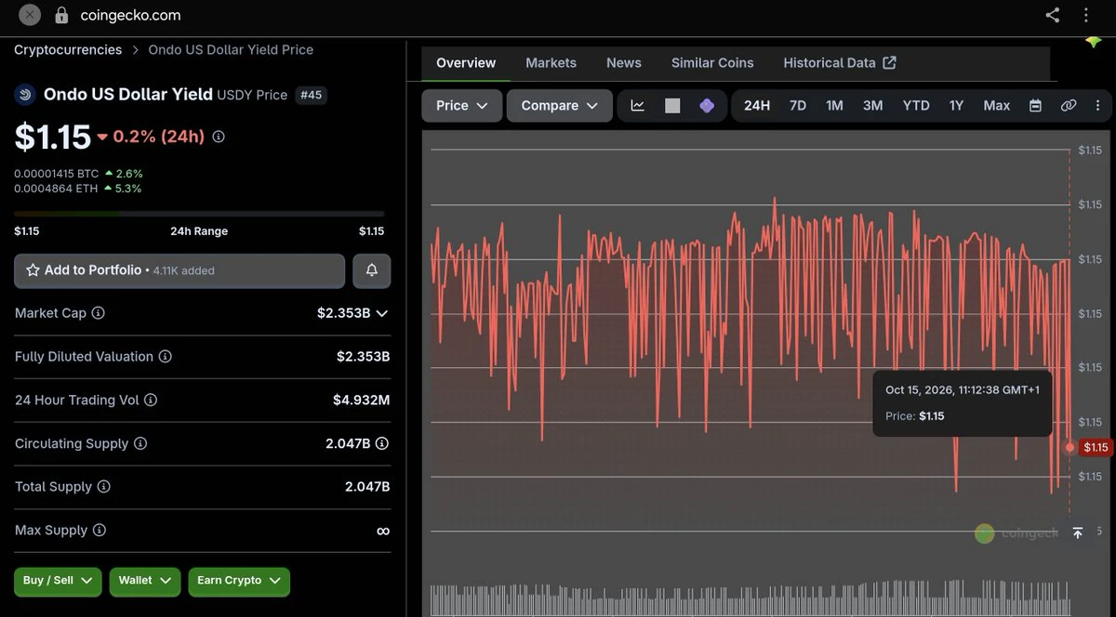Switch to the Markets tab
Image resolution: width=1116 pixels, height=617 pixels.
[x=551, y=62]
